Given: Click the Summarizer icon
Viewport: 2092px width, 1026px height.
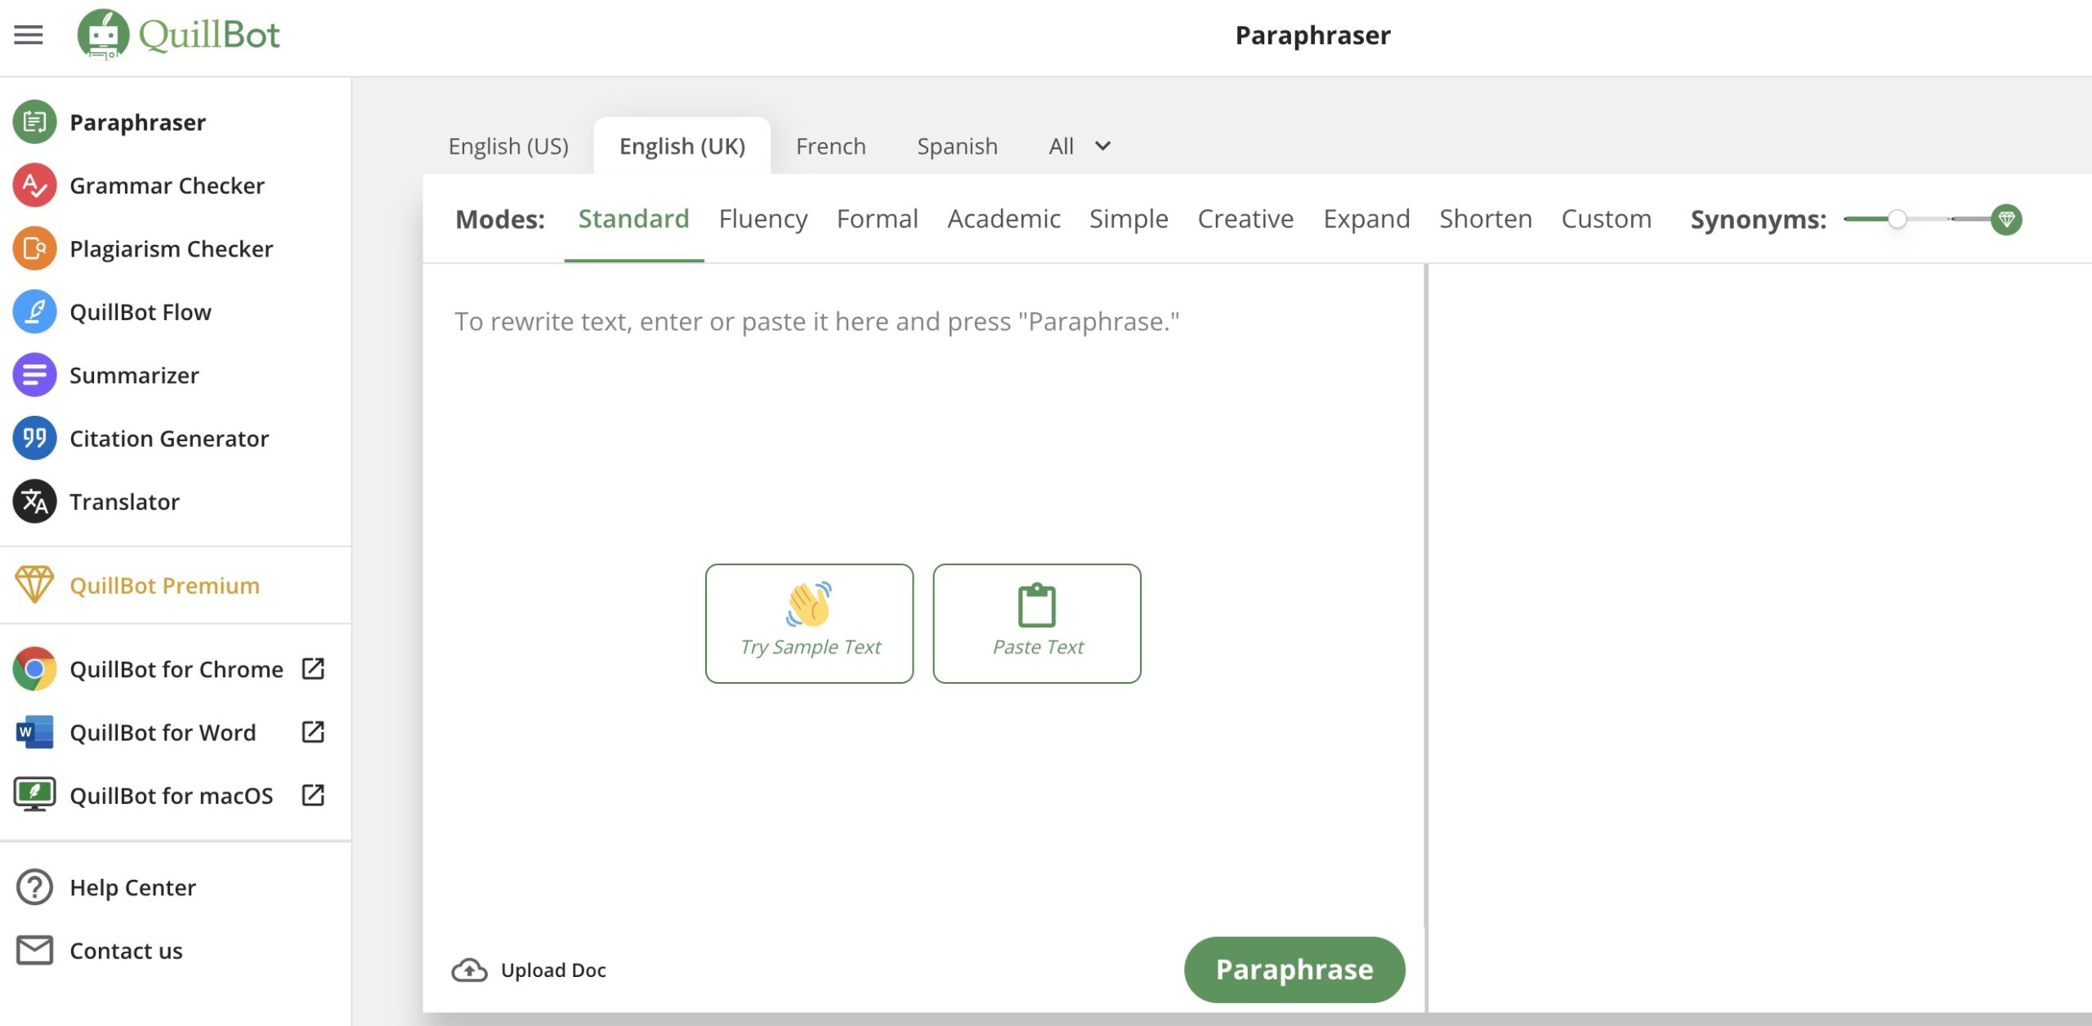Looking at the screenshot, I should pyautogui.click(x=34, y=375).
